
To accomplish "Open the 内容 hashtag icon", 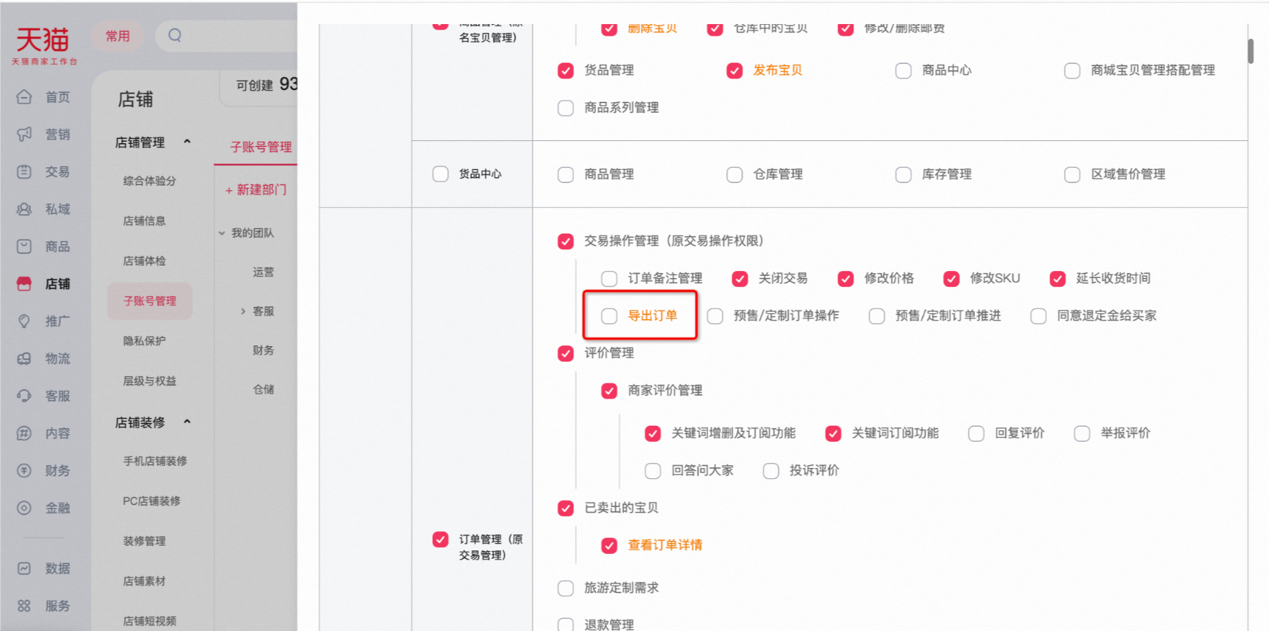I will tap(24, 434).
